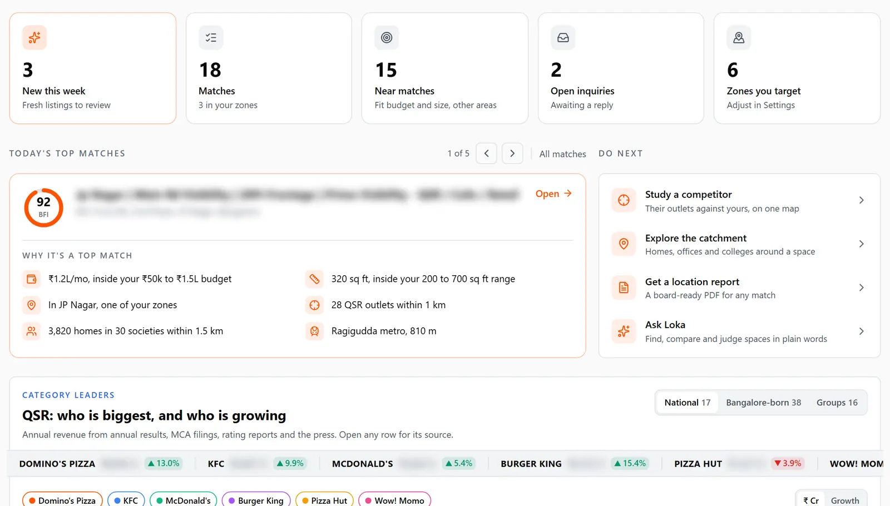Image resolution: width=890 pixels, height=506 pixels.
Task: Expand Ask Loka chevron
Action: point(861,331)
